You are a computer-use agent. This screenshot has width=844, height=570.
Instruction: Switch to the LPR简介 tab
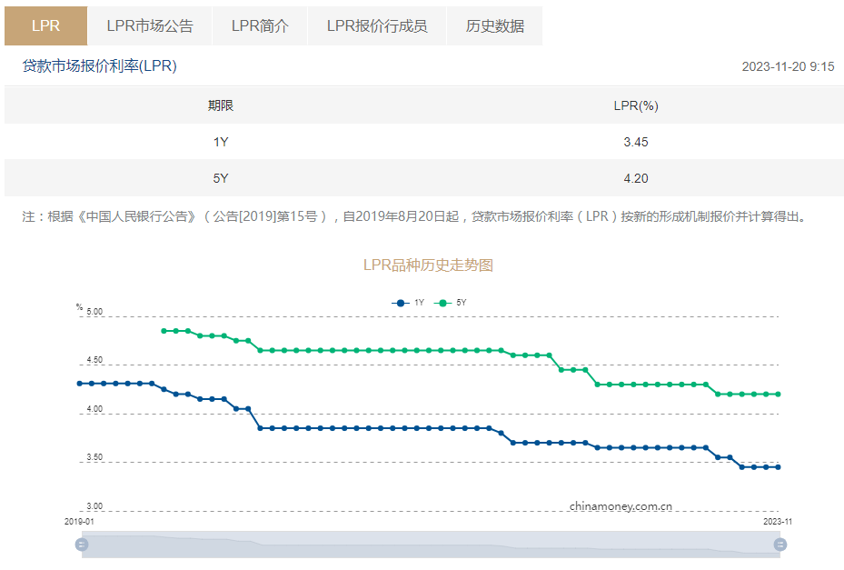261,25
